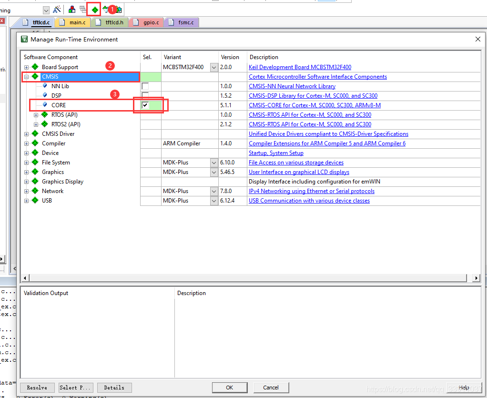
Task: Close the Manage Run-Time Environment dialog
Action: coord(477,39)
